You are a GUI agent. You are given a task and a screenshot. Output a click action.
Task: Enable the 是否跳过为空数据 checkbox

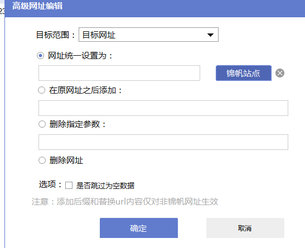pyautogui.click(x=69, y=185)
